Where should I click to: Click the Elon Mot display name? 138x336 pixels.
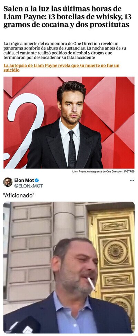click(24, 180)
